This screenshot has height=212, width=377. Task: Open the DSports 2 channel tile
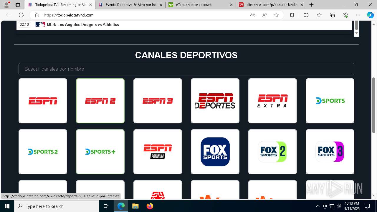(43, 152)
